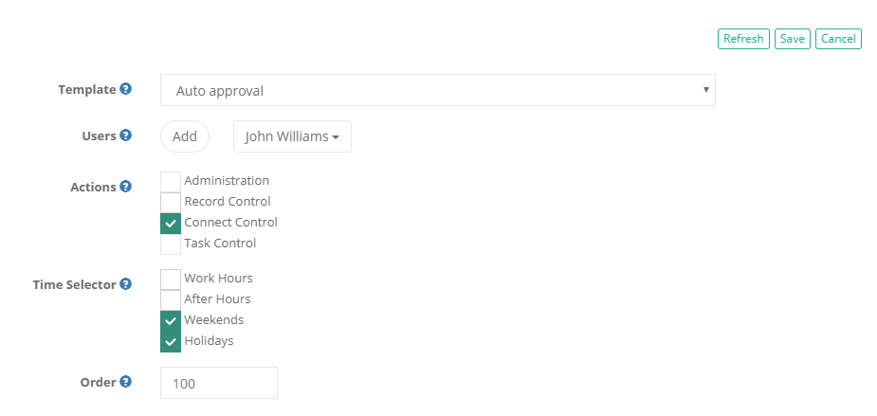Enable the Administration checkbox

point(171,181)
